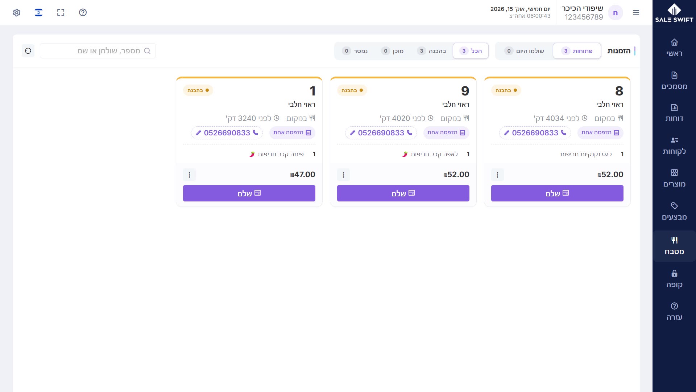This screenshot has width=696, height=392.
Task: Edit phone number pencil on order 1
Action: click(199, 133)
